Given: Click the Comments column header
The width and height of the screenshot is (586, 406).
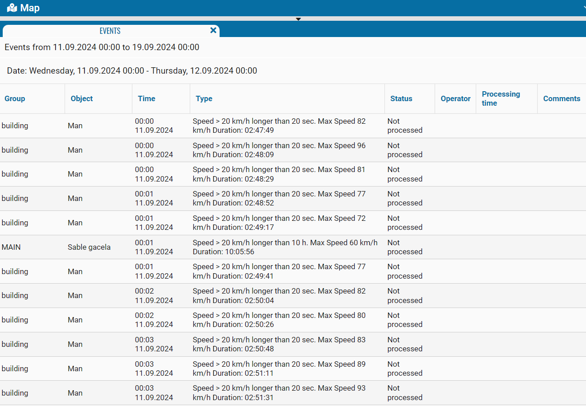Looking at the screenshot, I should click(562, 98).
